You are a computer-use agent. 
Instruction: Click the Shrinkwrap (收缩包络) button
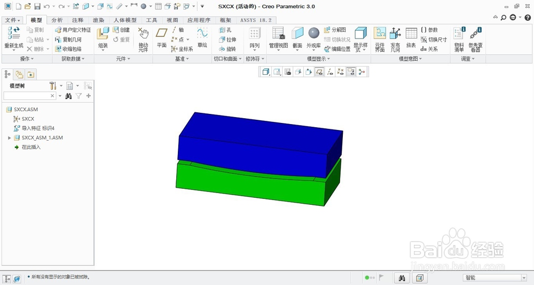click(68, 49)
